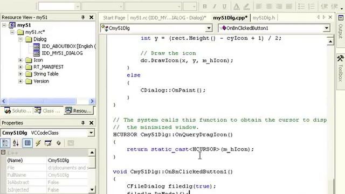Click the foreground color A icon

click(x=237, y=6)
